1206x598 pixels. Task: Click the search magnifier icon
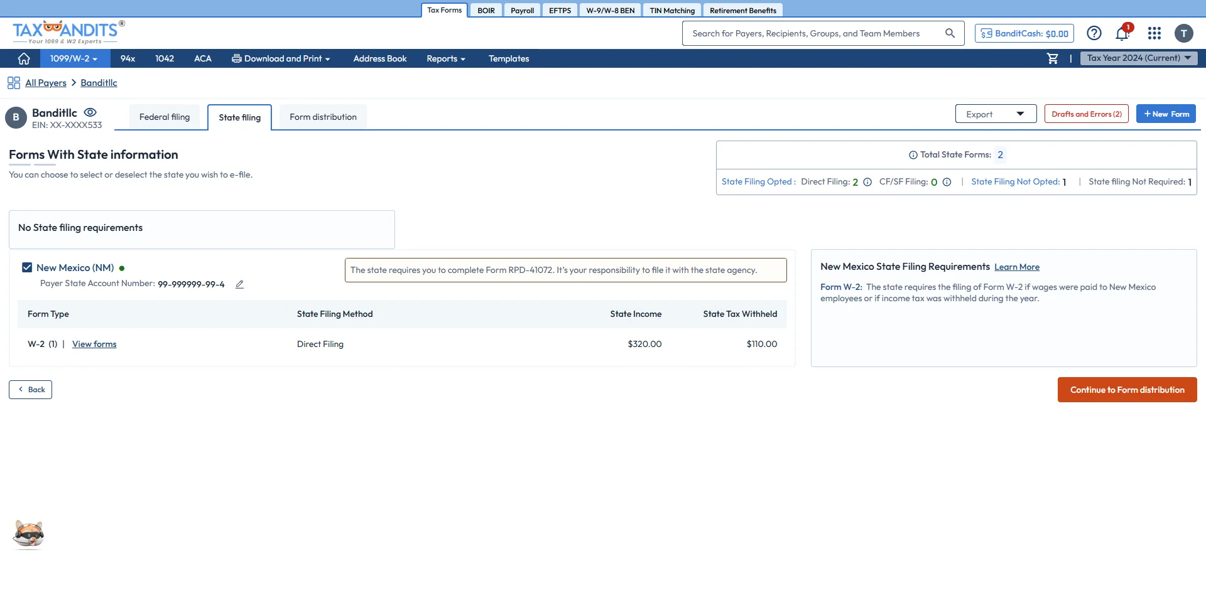click(950, 33)
